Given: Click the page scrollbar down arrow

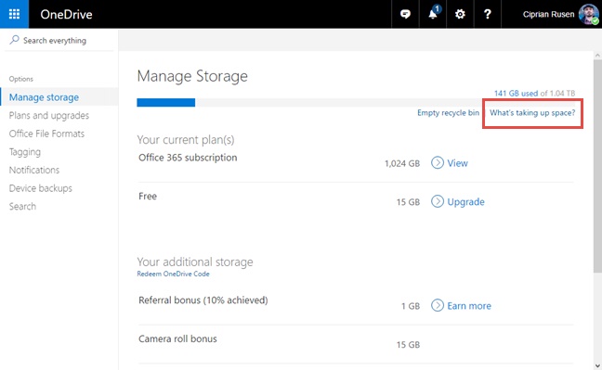Looking at the screenshot, I should pyautogui.click(x=597, y=365).
